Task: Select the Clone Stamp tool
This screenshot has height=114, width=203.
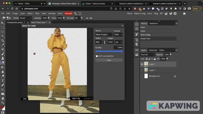Action: [3, 58]
